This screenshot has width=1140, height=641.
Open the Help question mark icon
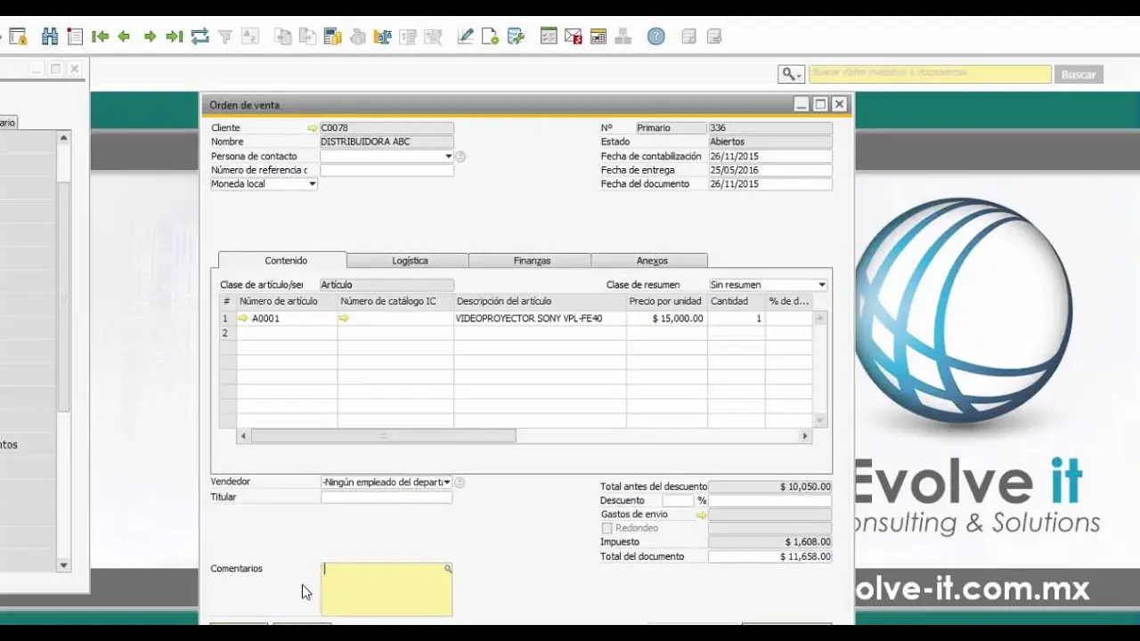(x=656, y=36)
